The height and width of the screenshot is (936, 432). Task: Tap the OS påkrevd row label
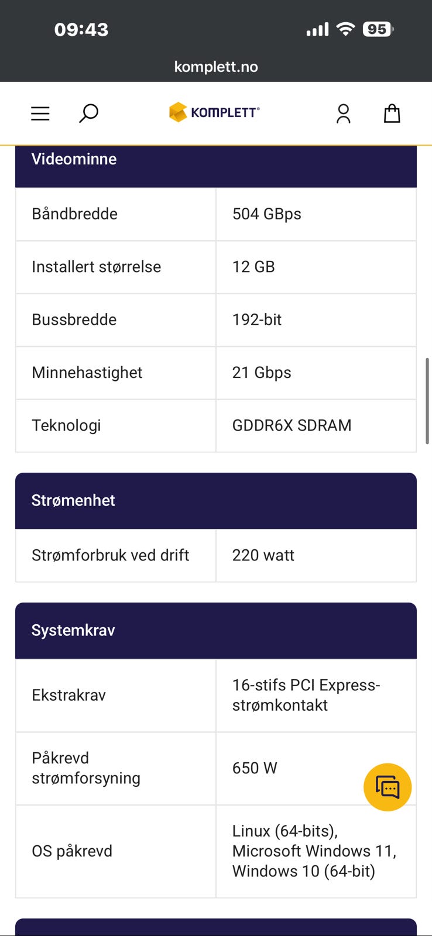72,851
